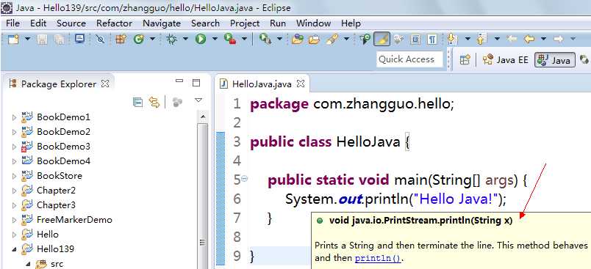
Task: Open the Project menu
Action: pos(245,23)
